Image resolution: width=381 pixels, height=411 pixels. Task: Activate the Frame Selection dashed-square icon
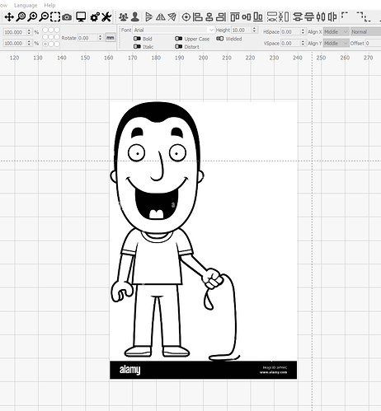click(55, 17)
